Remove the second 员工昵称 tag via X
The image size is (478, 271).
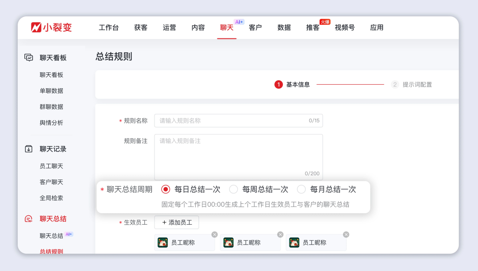pos(280,234)
